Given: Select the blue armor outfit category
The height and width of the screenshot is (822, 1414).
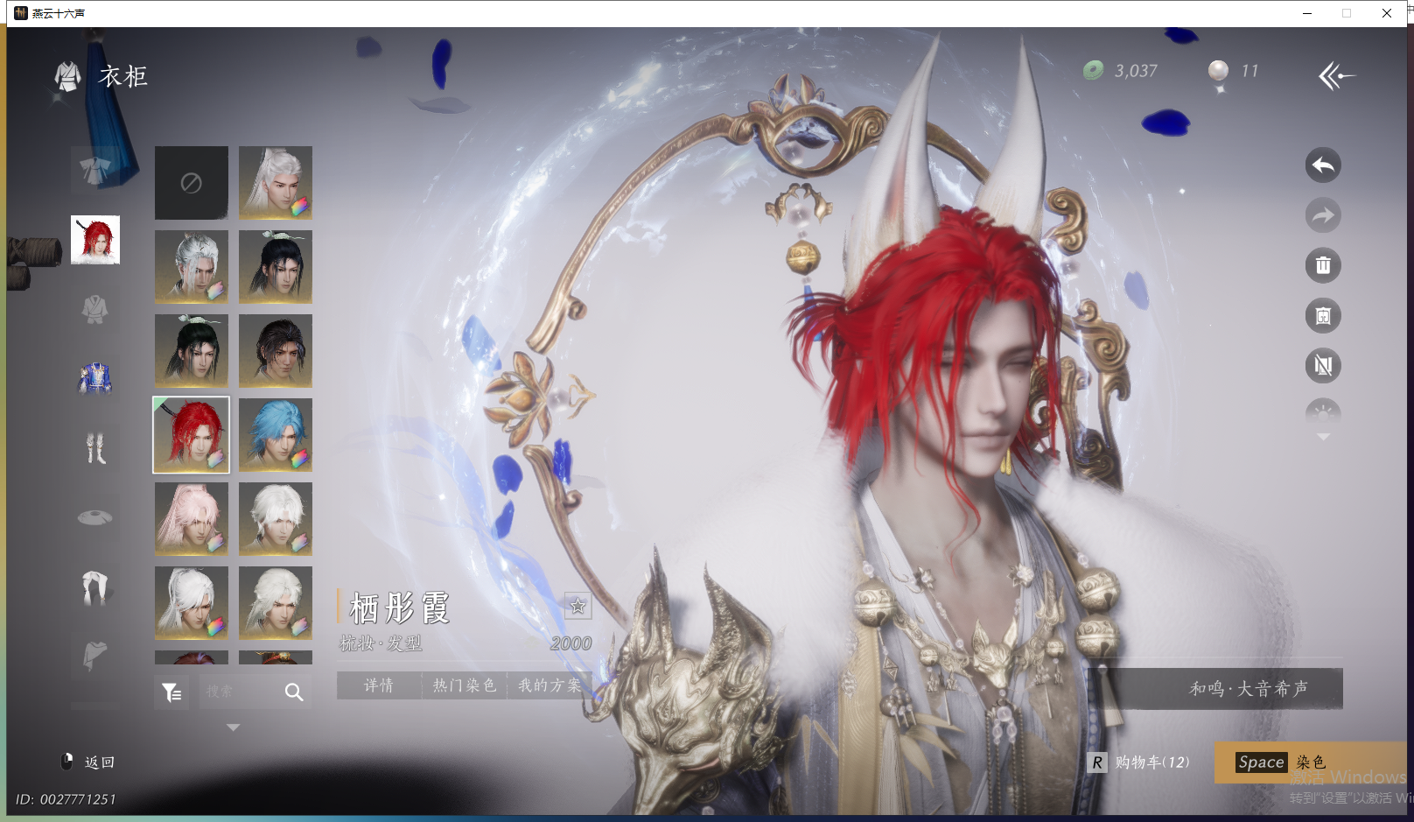Looking at the screenshot, I should (95, 378).
